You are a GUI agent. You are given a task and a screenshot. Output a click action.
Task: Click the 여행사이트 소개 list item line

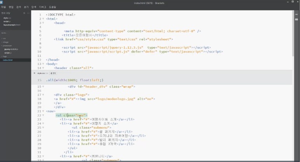tap(97, 119)
